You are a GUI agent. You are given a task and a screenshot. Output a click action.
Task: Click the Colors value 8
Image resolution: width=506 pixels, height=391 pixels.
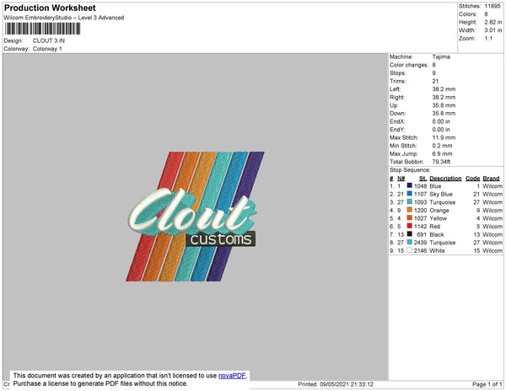pyautogui.click(x=486, y=14)
